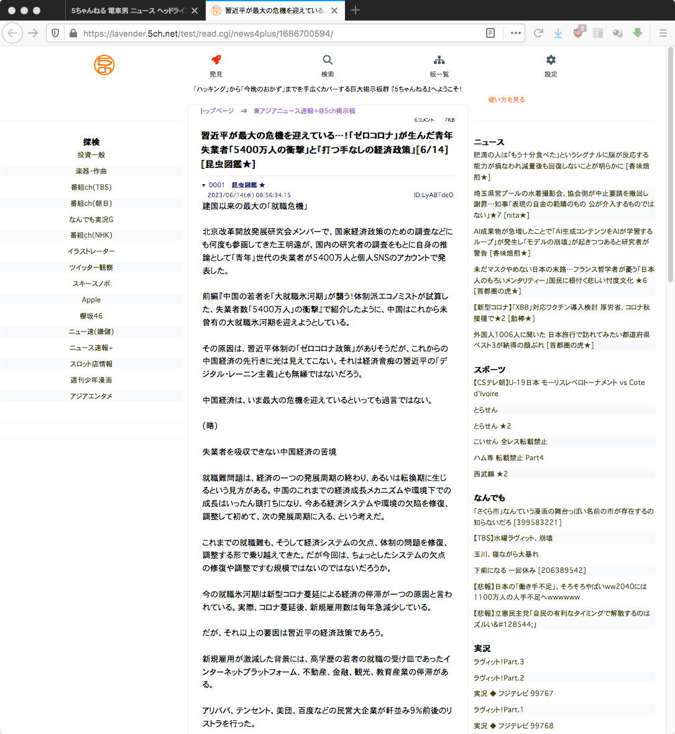Click the 使い方を見る link
675x734 pixels.
coord(506,100)
